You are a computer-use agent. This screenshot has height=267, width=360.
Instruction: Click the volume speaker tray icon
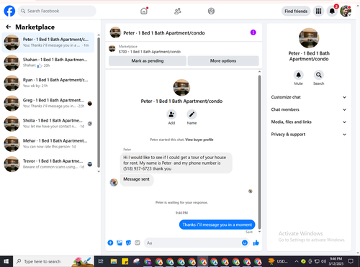point(323,261)
